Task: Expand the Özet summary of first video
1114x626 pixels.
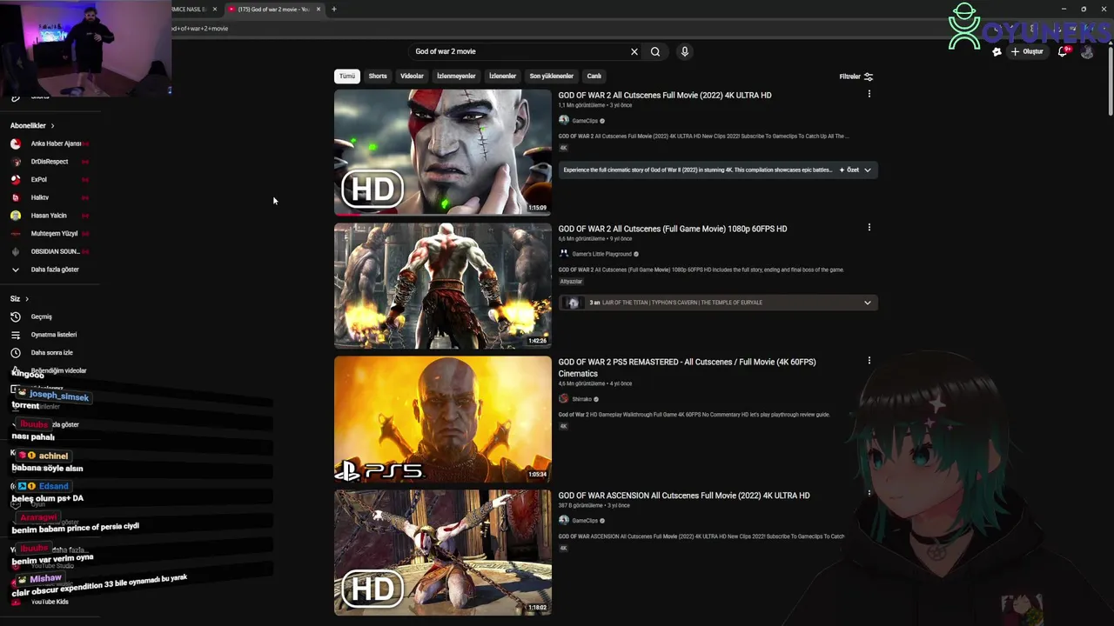Action: coord(855,170)
